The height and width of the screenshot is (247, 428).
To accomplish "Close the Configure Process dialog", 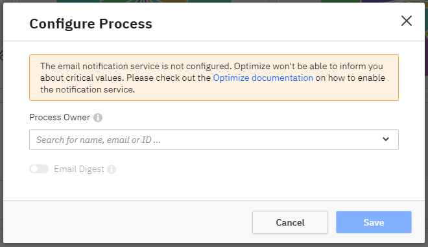I will (x=407, y=21).
